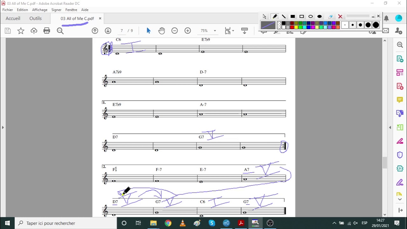This screenshot has width=407, height=229.
Task: Choose the largest pen thickness dot
Action: 376,25
